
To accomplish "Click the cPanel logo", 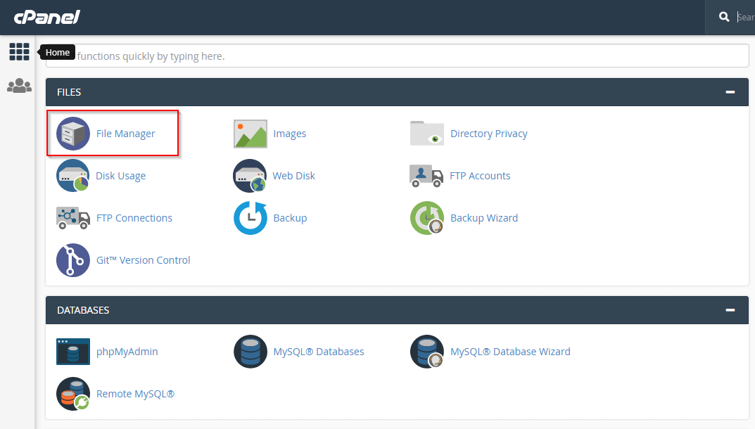I will (x=46, y=18).
